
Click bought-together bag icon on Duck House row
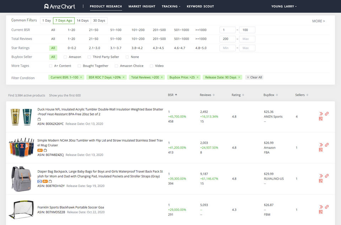tap(39, 119)
